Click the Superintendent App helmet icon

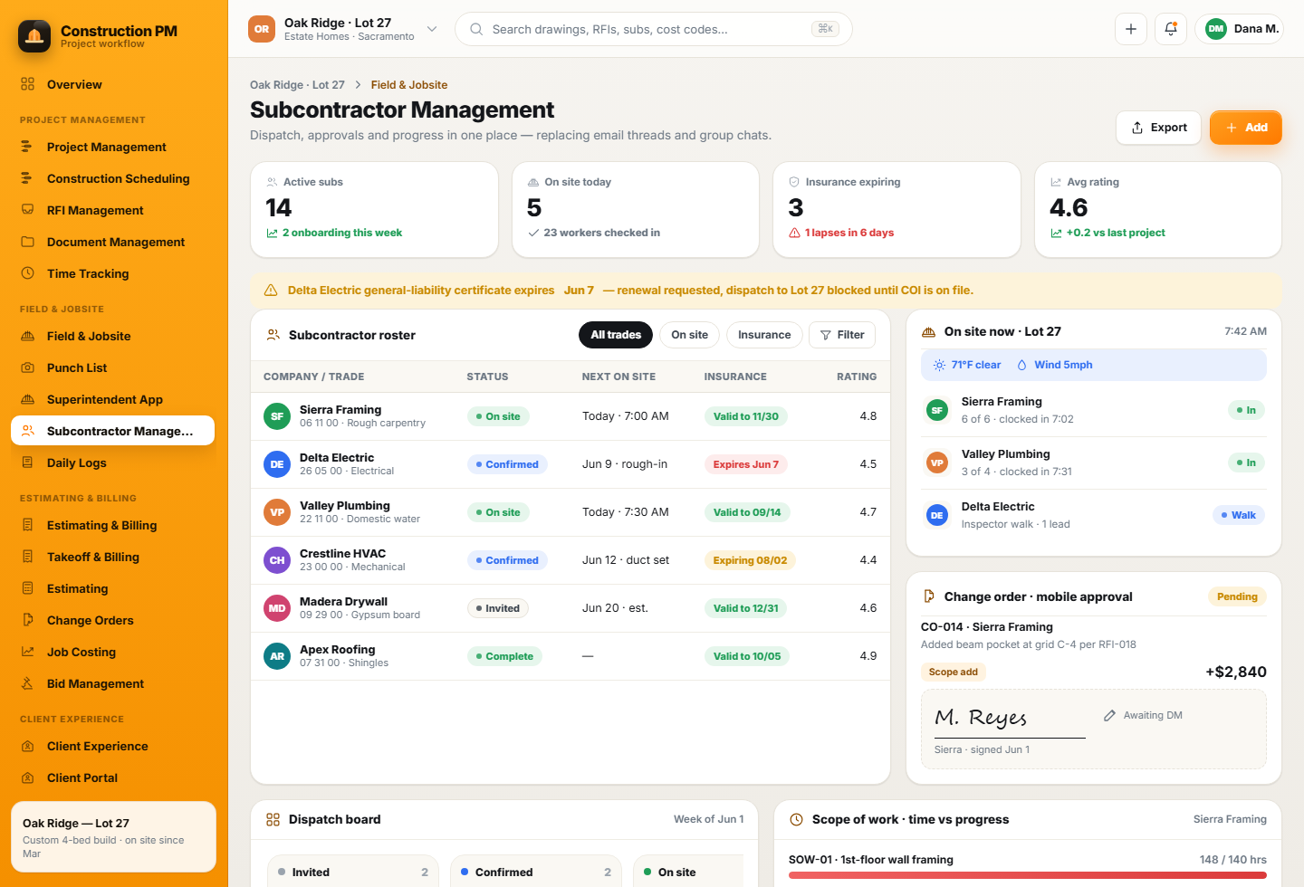click(27, 399)
